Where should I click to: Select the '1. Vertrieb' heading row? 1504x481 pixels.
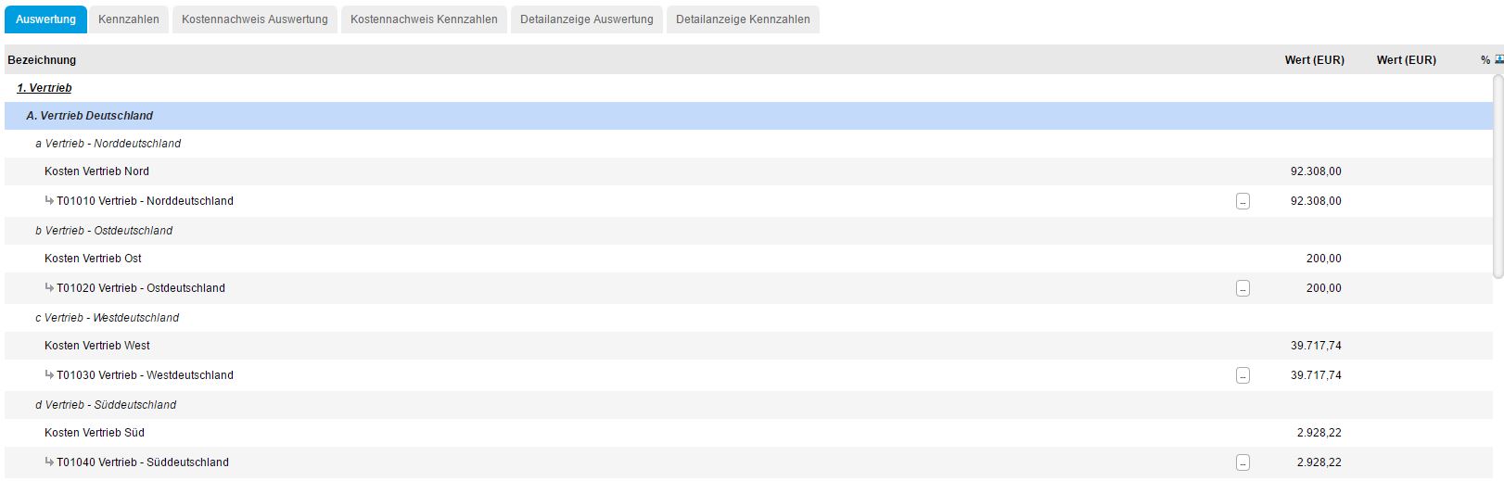pyautogui.click(x=748, y=88)
